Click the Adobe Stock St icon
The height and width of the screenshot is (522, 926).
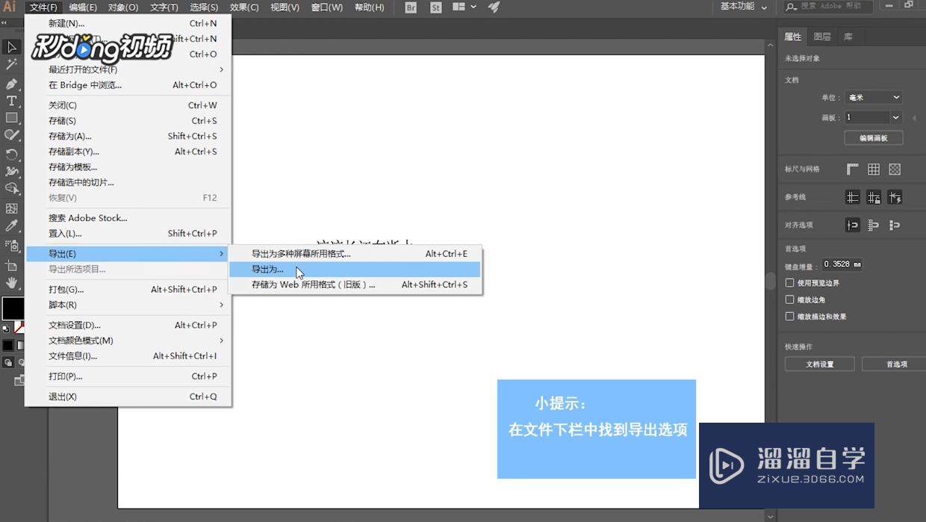click(435, 7)
